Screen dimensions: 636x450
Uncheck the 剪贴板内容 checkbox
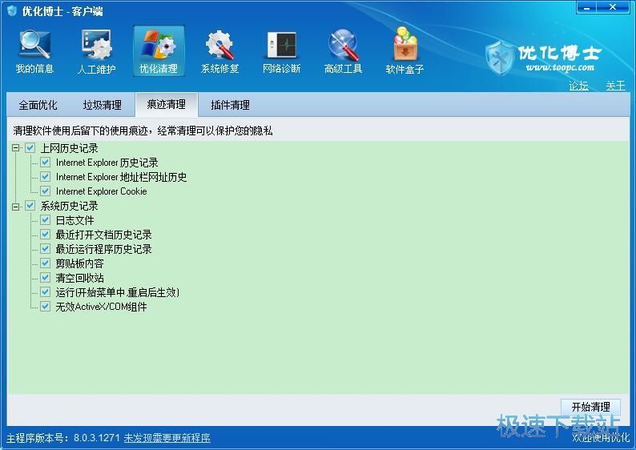(46, 263)
